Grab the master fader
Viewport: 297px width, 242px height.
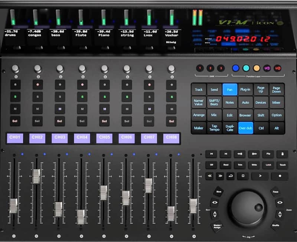(193, 206)
